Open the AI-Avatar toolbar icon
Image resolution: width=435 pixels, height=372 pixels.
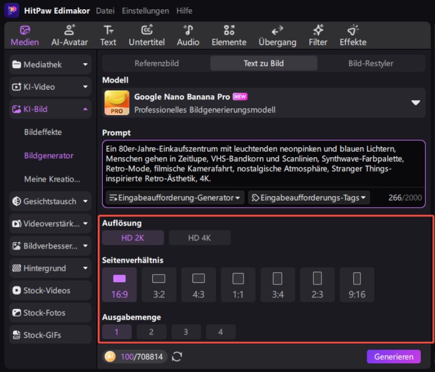click(x=70, y=30)
